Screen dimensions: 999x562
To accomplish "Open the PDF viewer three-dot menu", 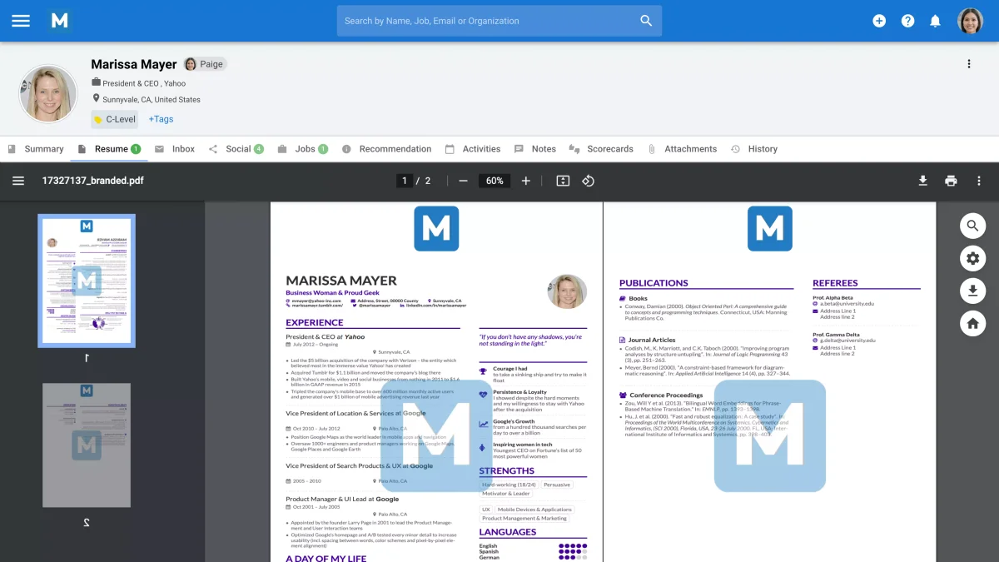I will click(x=979, y=181).
